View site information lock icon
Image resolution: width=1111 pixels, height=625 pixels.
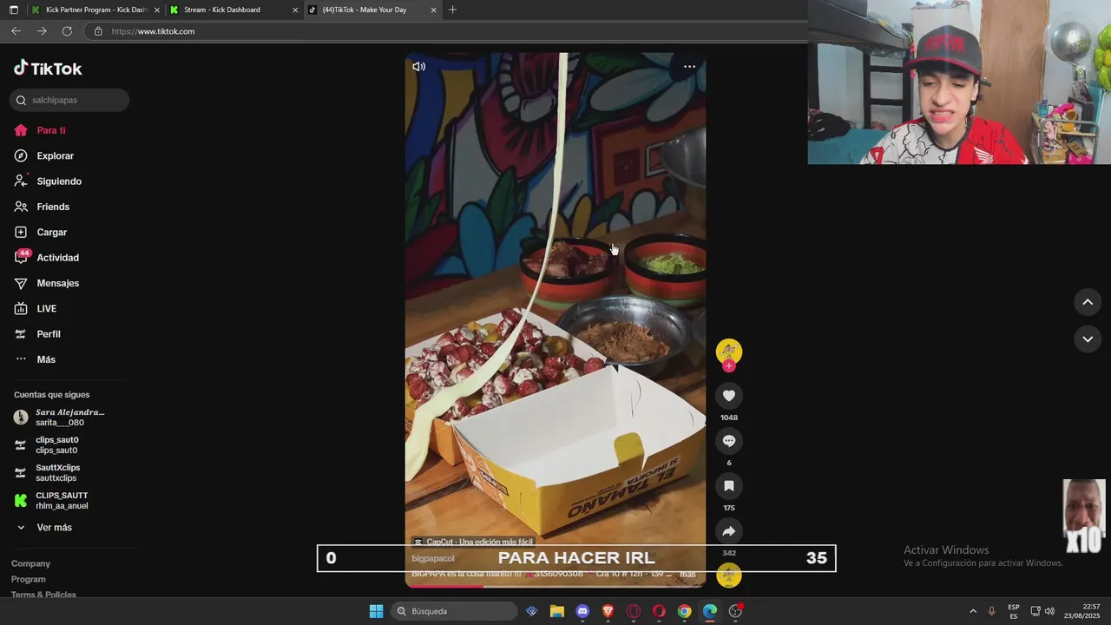pos(98,31)
